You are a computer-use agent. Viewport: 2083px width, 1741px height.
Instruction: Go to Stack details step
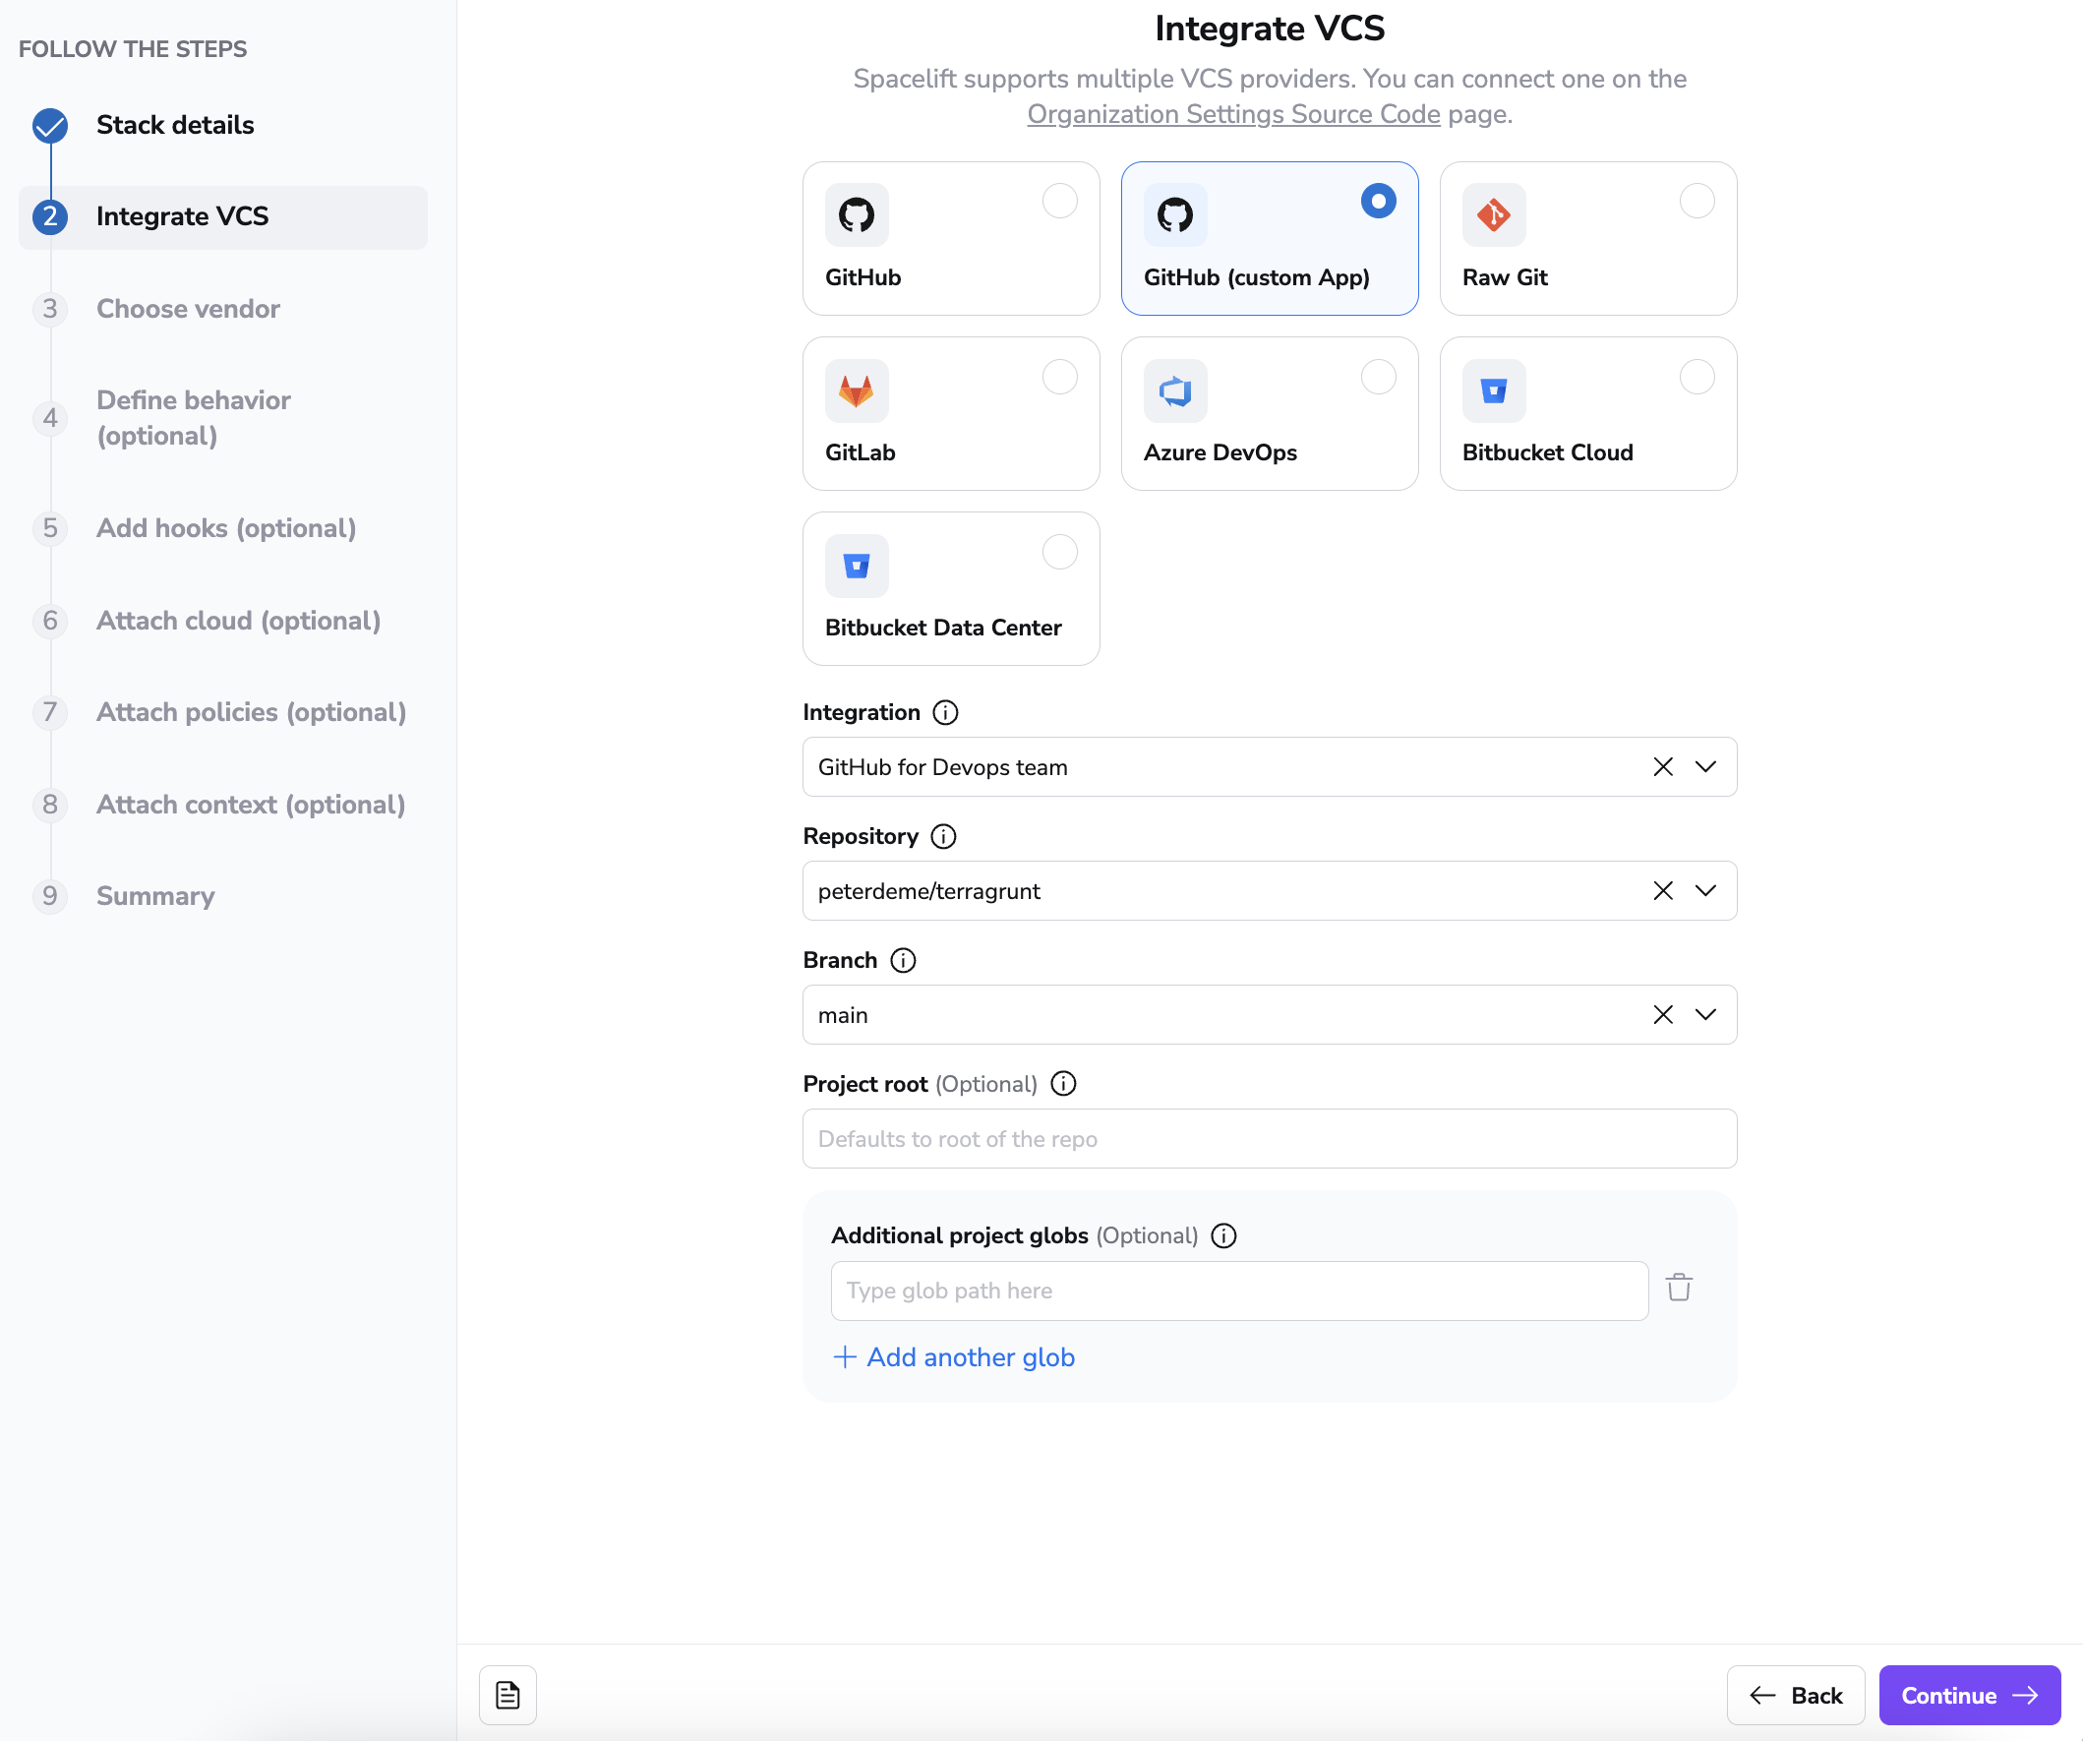coord(175,125)
